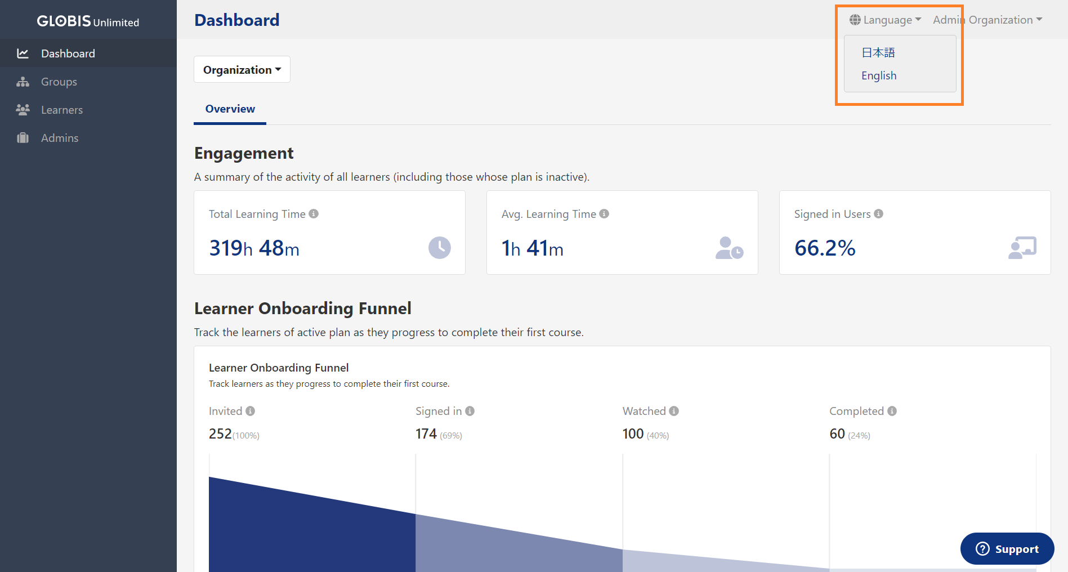Click info icon beside Total Learning Time

click(x=314, y=214)
